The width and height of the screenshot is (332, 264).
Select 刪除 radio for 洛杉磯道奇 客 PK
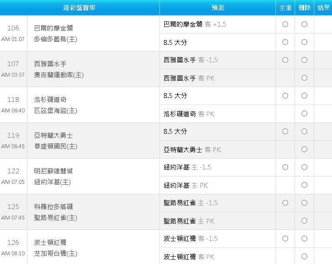tap(304, 114)
